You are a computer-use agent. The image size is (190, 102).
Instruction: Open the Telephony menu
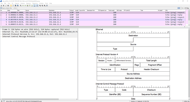coord(35,3)
